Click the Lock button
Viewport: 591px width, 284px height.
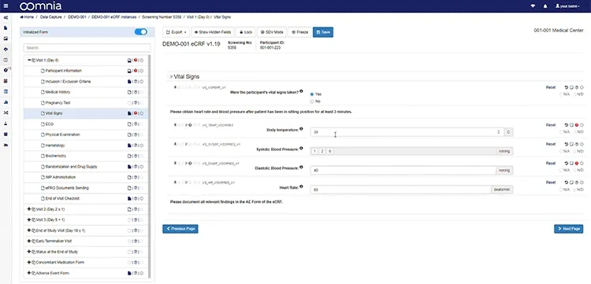[245, 32]
